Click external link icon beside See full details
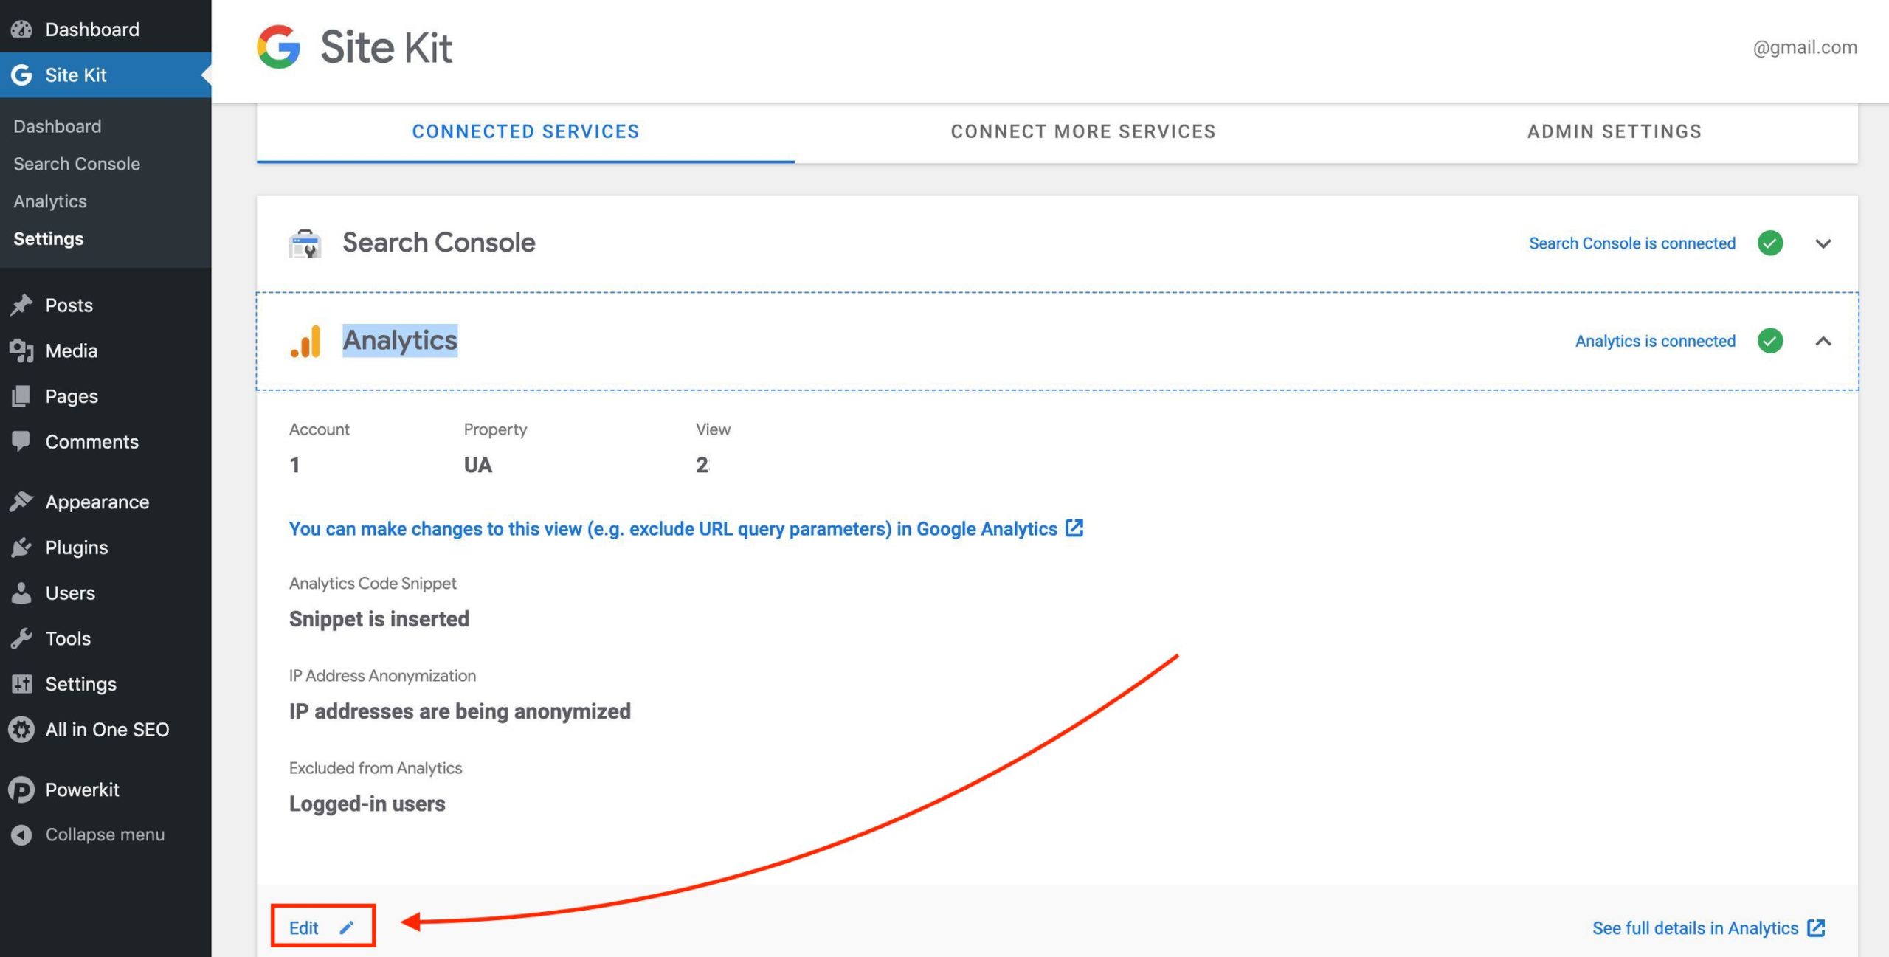 tap(1816, 927)
